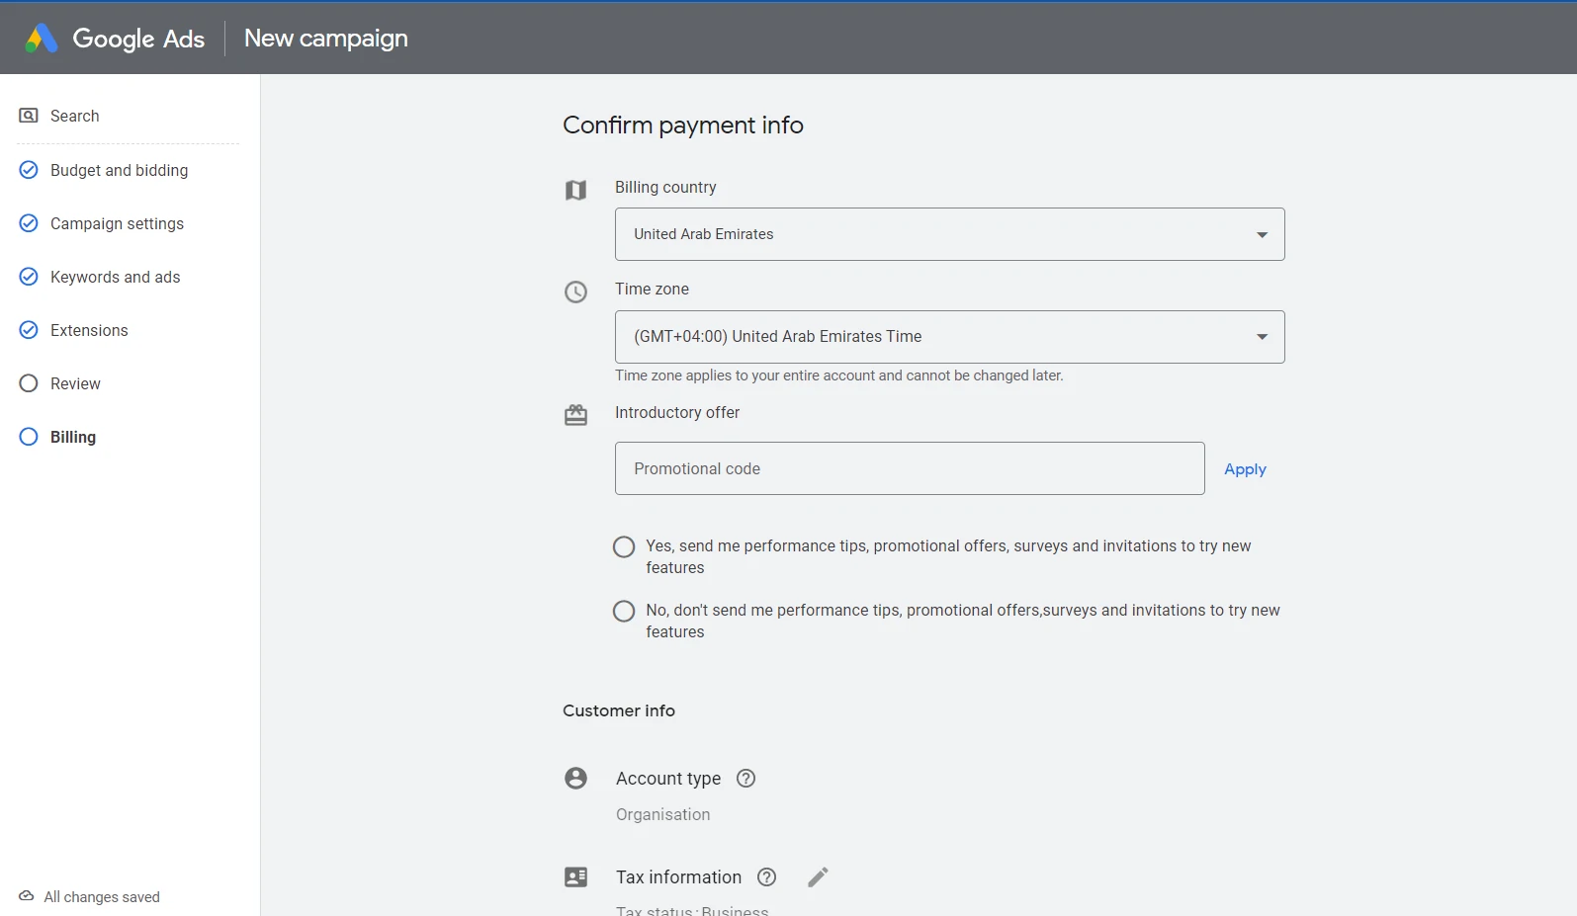Go to Campaign settings step
This screenshot has width=1577, height=916.
pyautogui.click(x=117, y=223)
